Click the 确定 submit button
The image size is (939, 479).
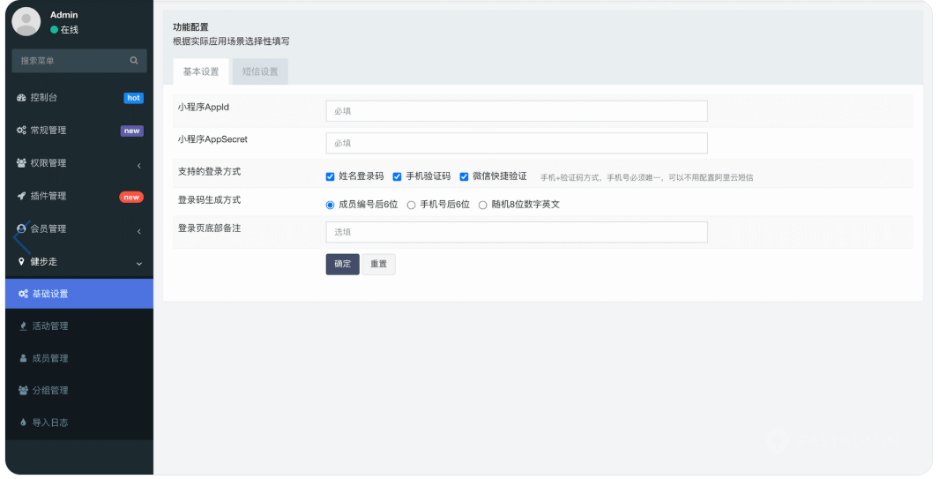pyautogui.click(x=342, y=264)
